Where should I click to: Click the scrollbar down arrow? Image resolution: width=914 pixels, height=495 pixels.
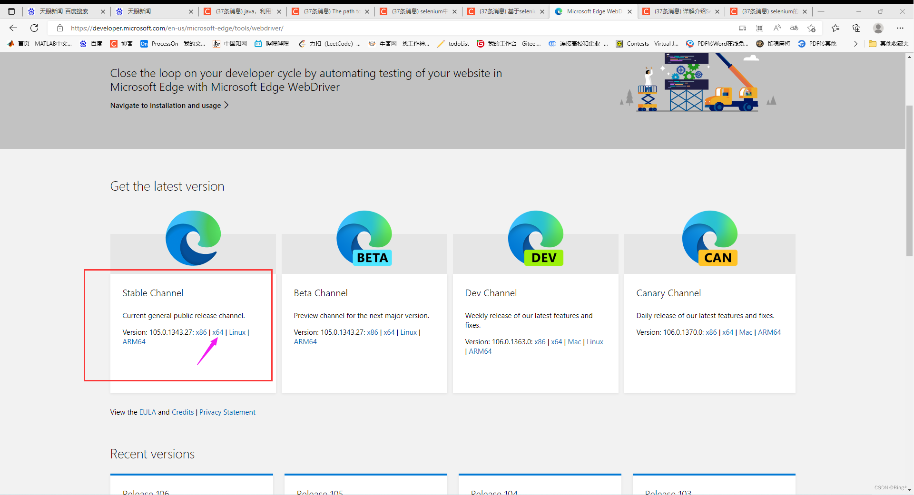pos(909,490)
